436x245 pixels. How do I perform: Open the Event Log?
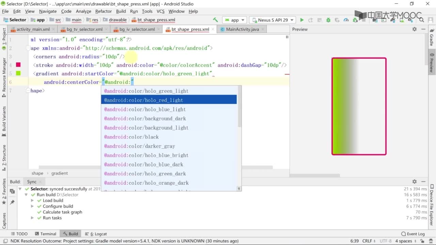click(x=413, y=234)
